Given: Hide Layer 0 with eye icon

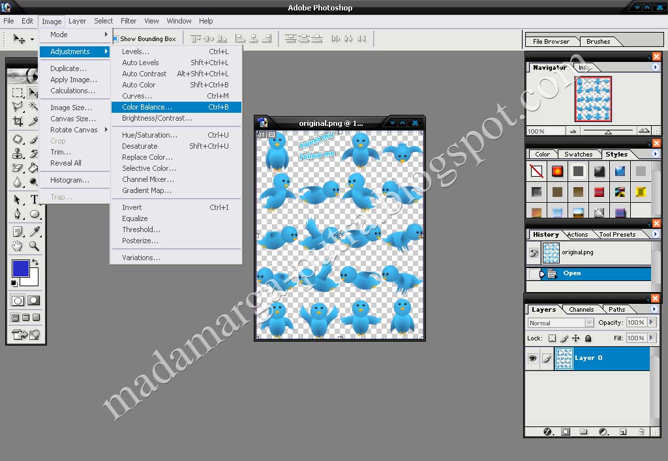Looking at the screenshot, I should [532, 359].
